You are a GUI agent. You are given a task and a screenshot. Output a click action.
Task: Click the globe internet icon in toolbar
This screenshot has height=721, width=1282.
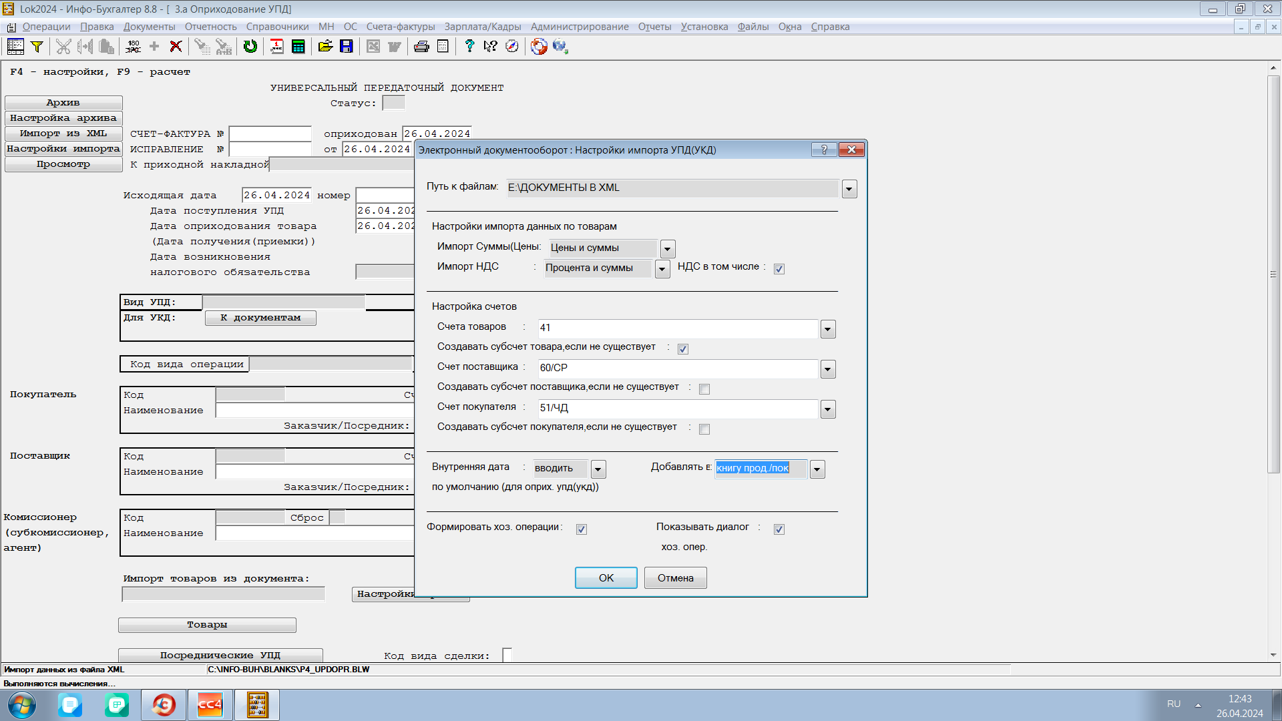pos(560,46)
